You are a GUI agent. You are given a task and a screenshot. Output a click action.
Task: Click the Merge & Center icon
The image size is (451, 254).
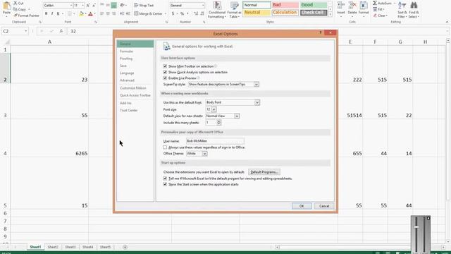point(136,13)
